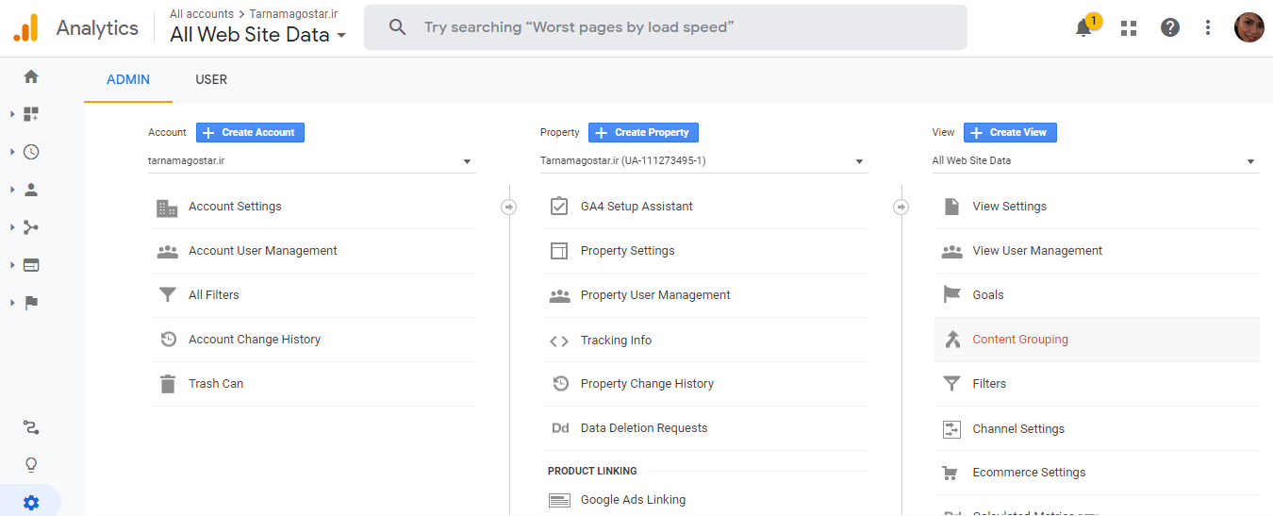The image size is (1273, 516).
Task: Expand the Conversions sidebar section arrow
Action: click(x=12, y=303)
